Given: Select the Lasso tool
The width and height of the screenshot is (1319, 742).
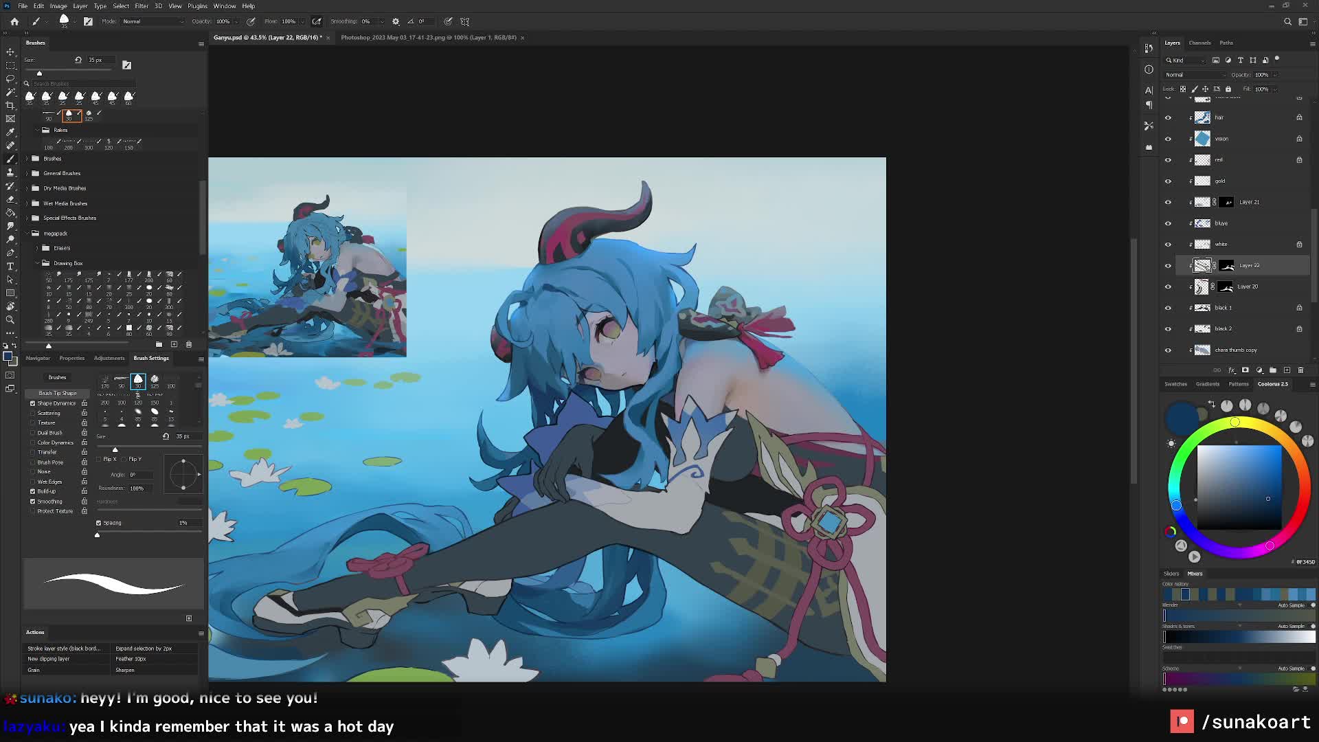Looking at the screenshot, I should (x=10, y=78).
